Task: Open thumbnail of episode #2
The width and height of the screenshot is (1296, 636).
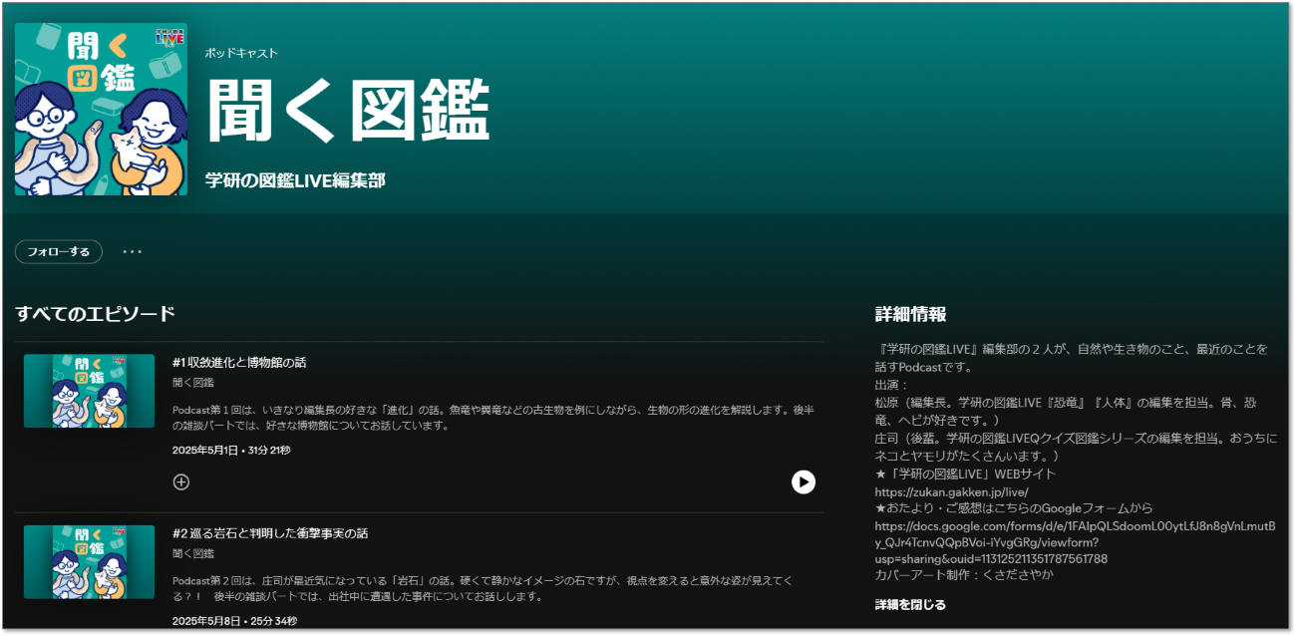Action: click(x=90, y=562)
